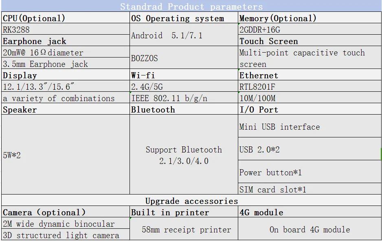
Task: Select the 5W*2 speaker cell
Action: [x=66, y=155]
